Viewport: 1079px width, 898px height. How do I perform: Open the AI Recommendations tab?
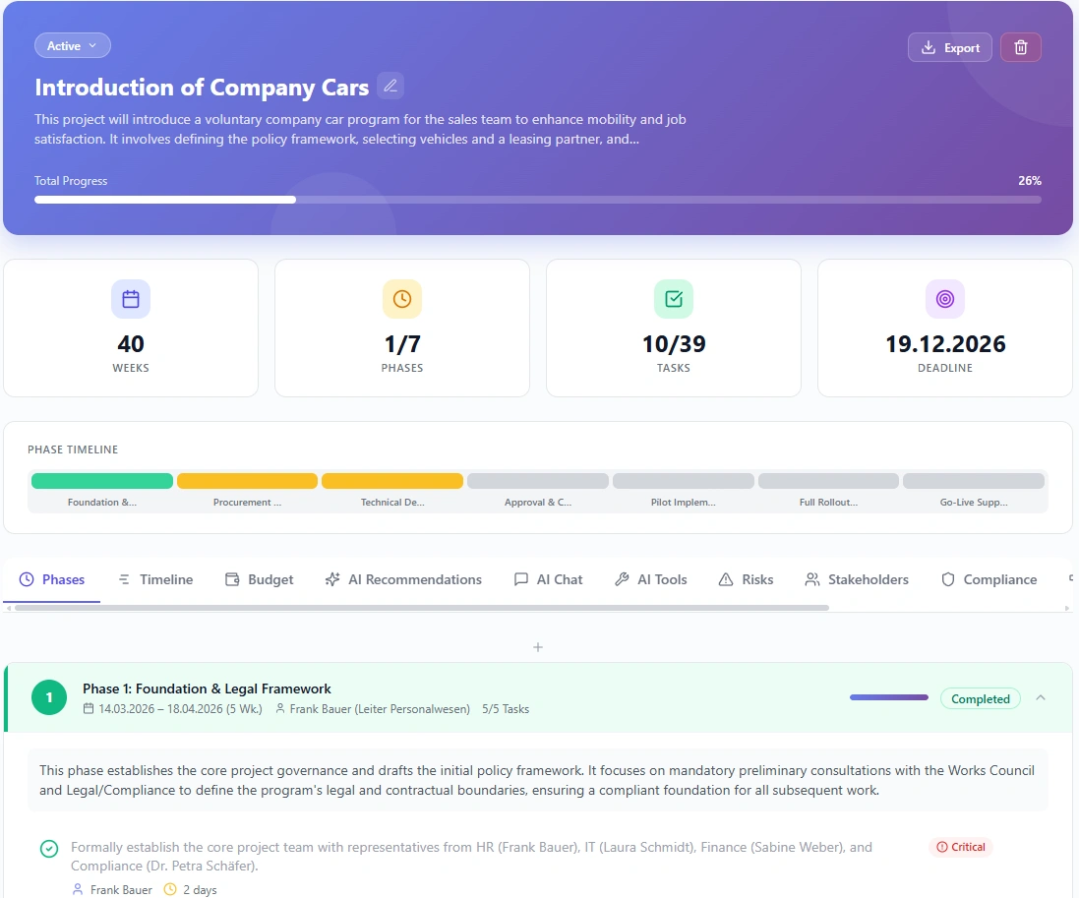pos(403,579)
